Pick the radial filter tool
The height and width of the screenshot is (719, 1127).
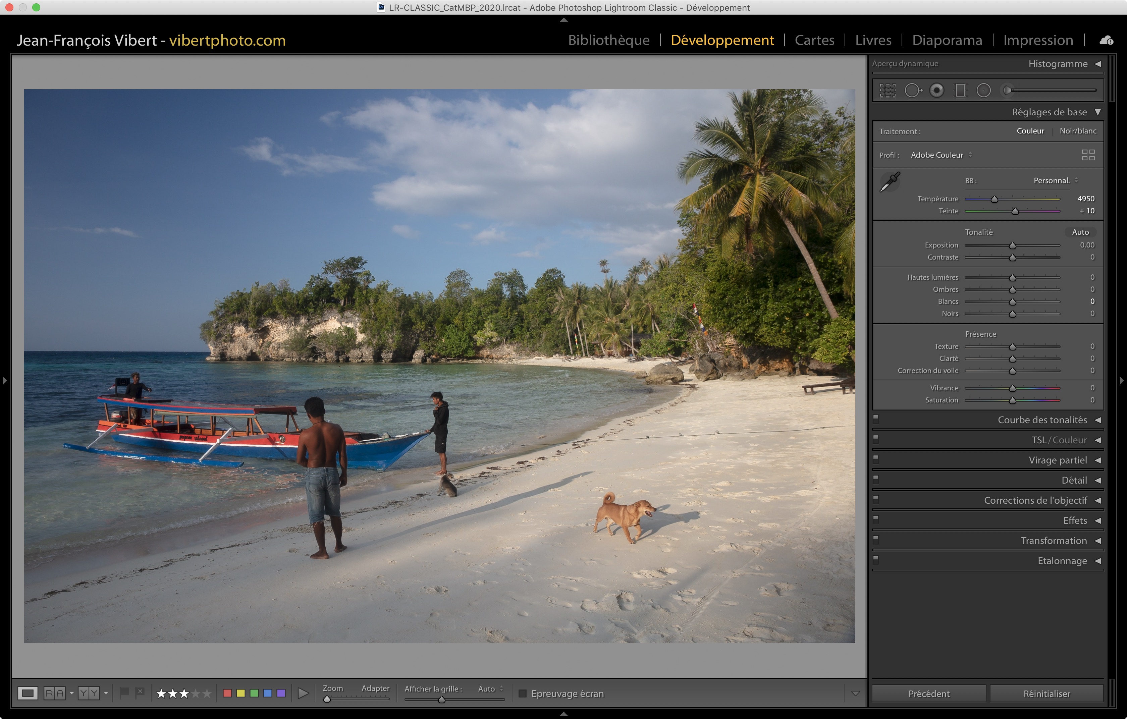(x=983, y=90)
